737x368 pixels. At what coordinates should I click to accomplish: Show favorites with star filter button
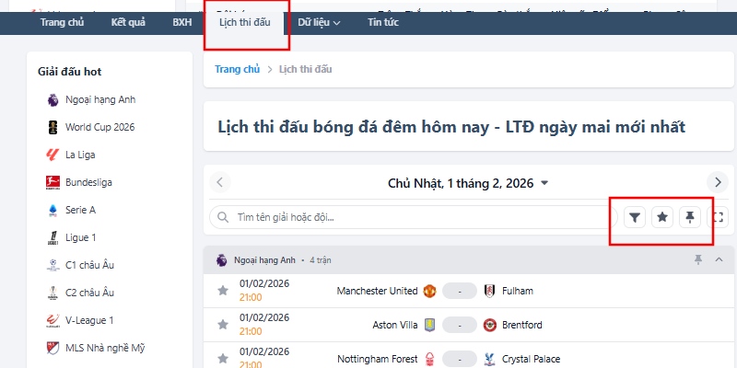[662, 217]
